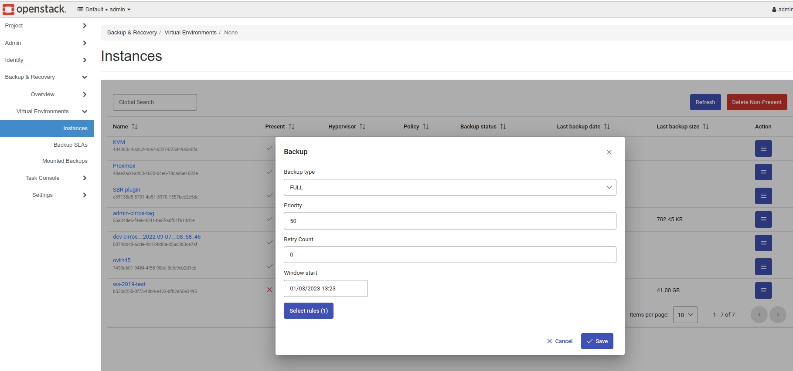Open Mounted Backups in sidebar

tap(65, 161)
